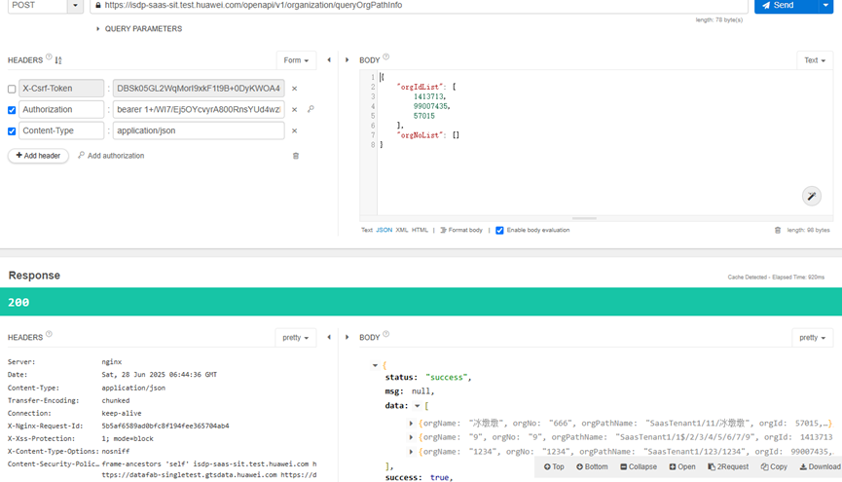Switch body syntax to Text
The image size is (842, 482).
point(367,230)
